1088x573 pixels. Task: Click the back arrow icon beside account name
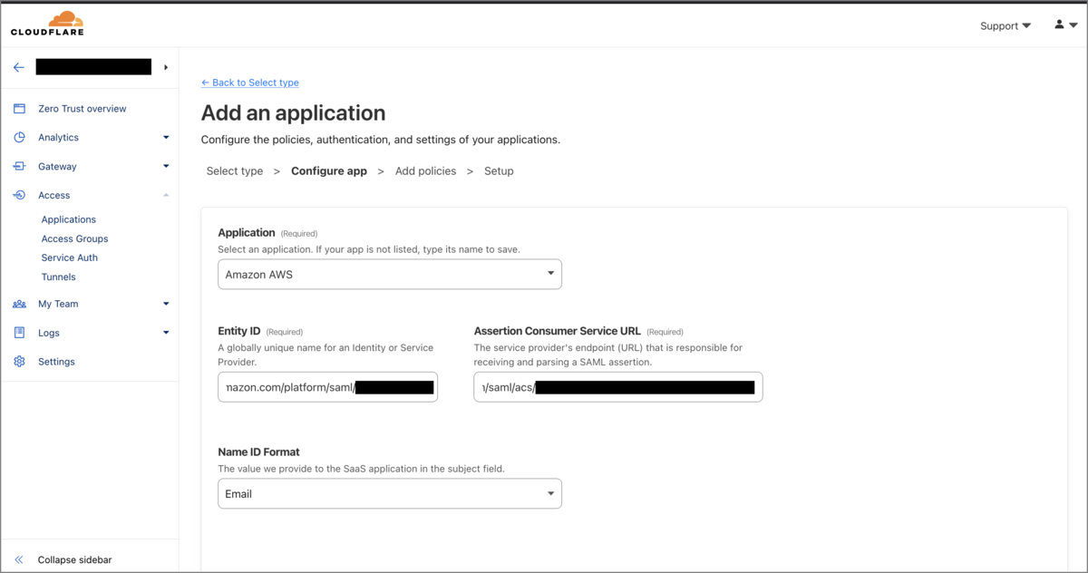[18, 67]
